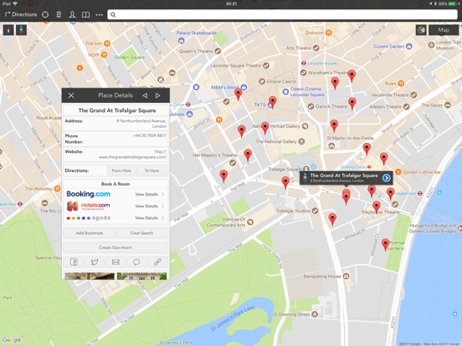
Task: Share place via Facebook icon
Action: click(74, 262)
